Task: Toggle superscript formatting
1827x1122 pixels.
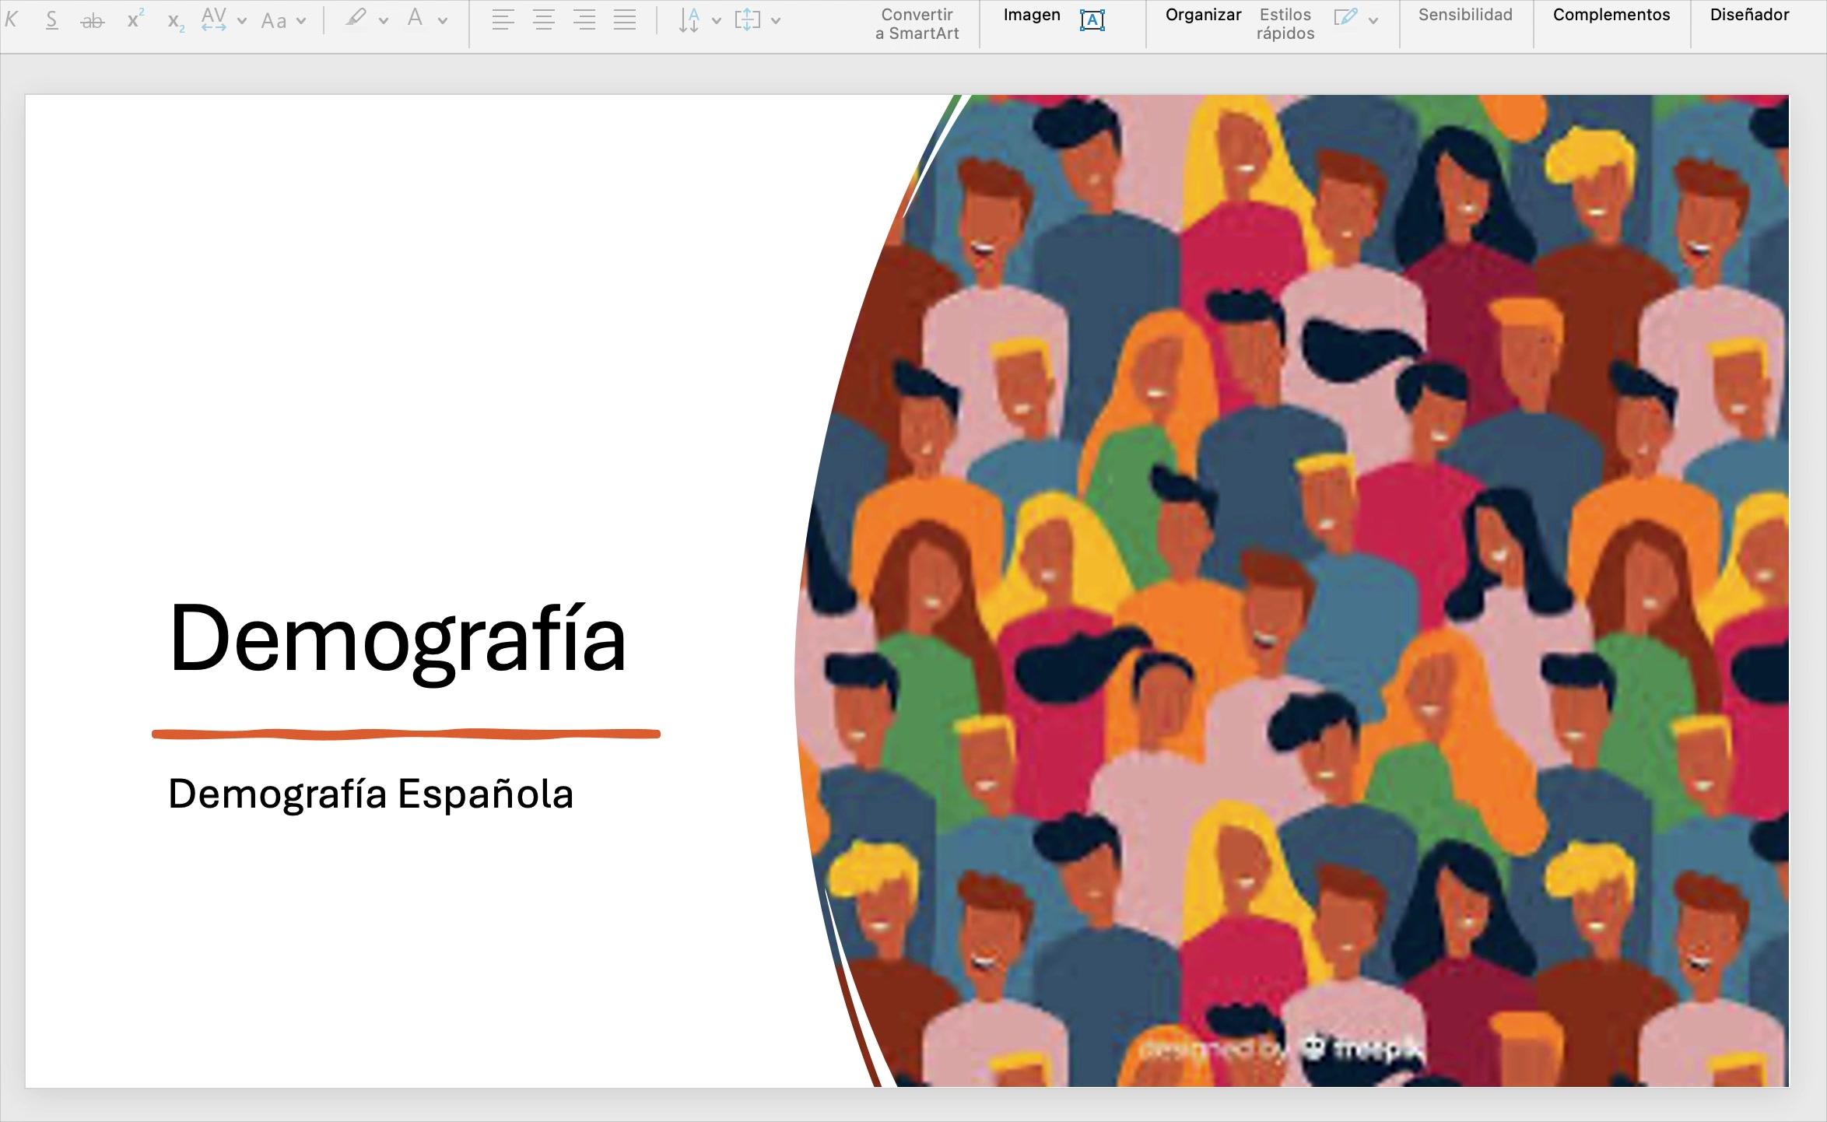Action: pyautogui.click(x=135, y=20)
